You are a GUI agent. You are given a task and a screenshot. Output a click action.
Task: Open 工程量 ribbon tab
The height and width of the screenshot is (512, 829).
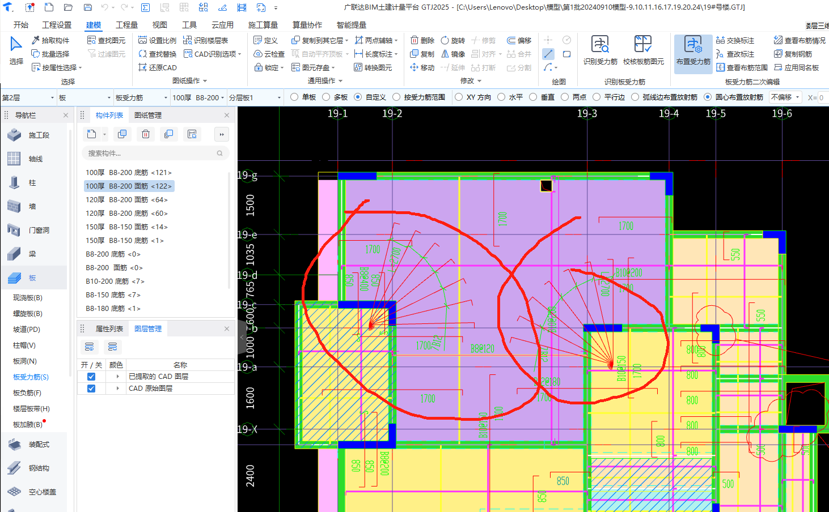[126, 25]
